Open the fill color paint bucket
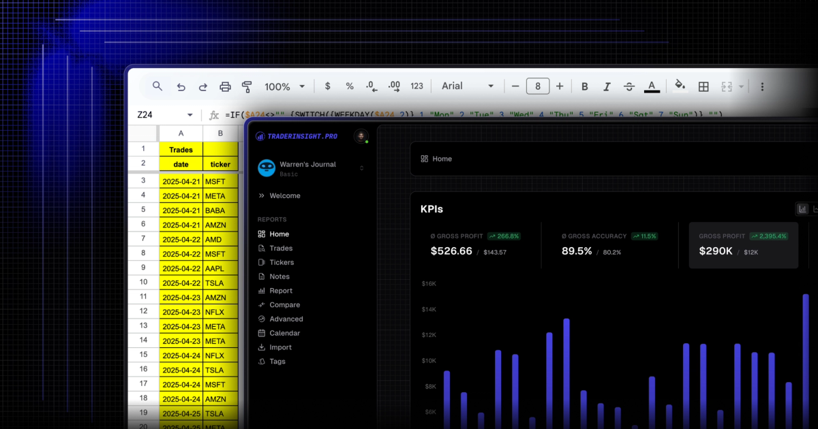The height and width of the screenshot is (429, 818). (x=680, y=86)
